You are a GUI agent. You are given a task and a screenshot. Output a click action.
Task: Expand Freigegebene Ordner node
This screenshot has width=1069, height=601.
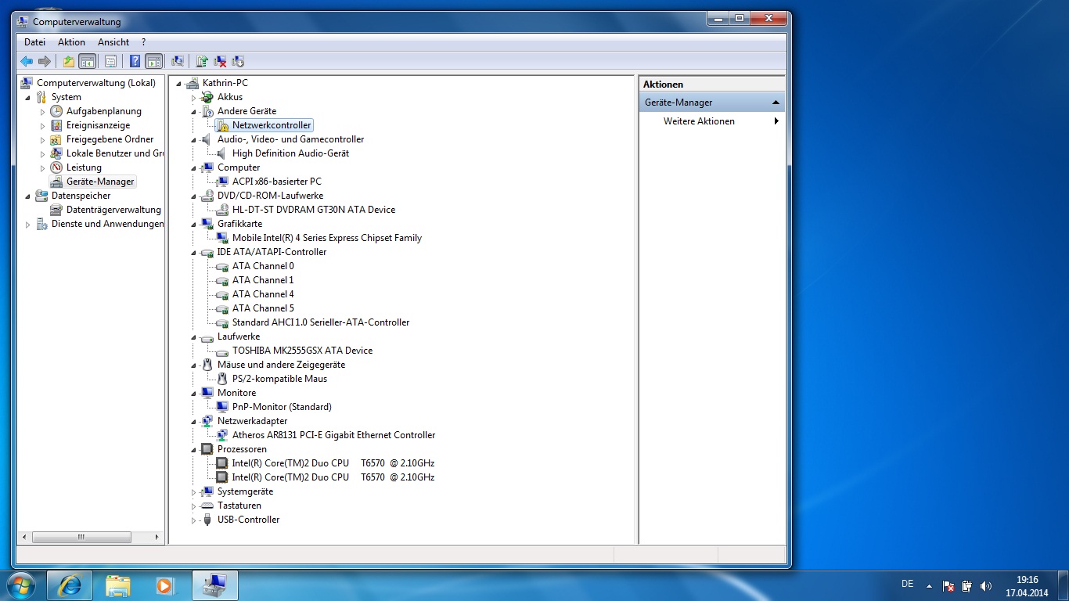(43, 140)
